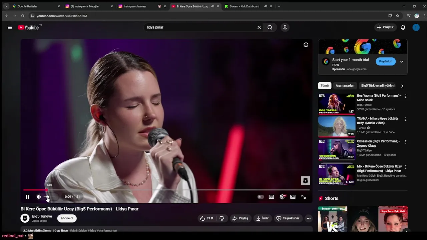Click channel watermark in video corner
427x240 pixels.
tap(305, 181)
